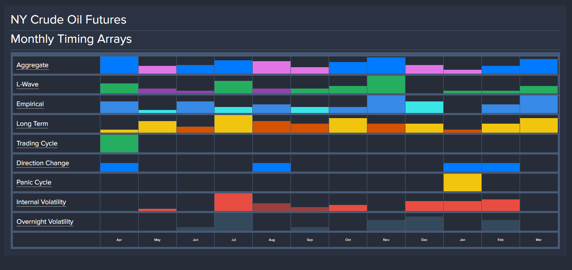Click the Long Term label
This screenshot has width=572, height=270.
click(32, 124)
